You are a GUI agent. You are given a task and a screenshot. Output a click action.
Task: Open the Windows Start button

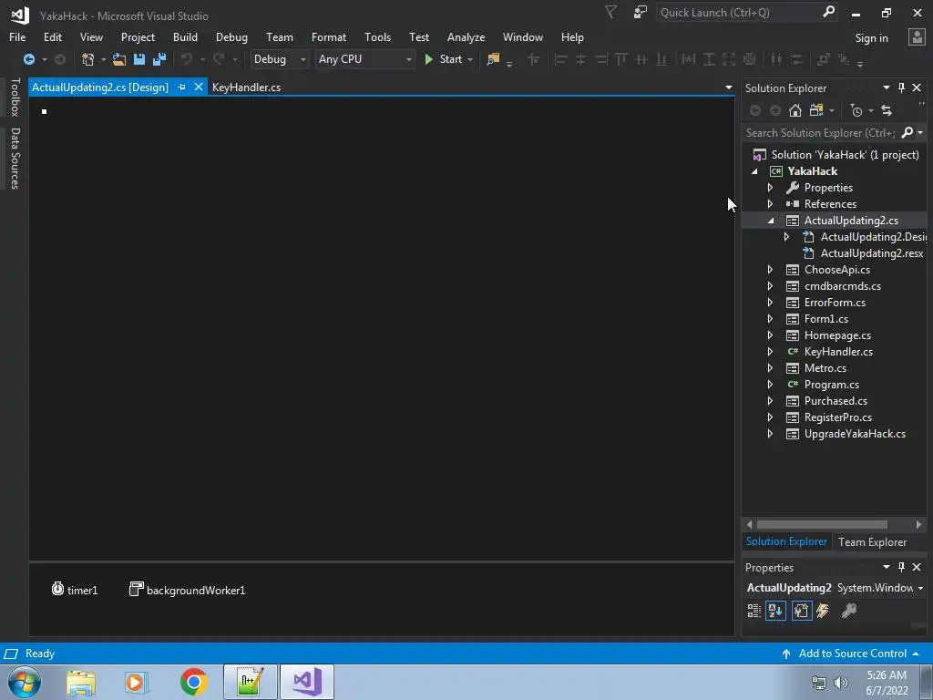click(24, 682)
